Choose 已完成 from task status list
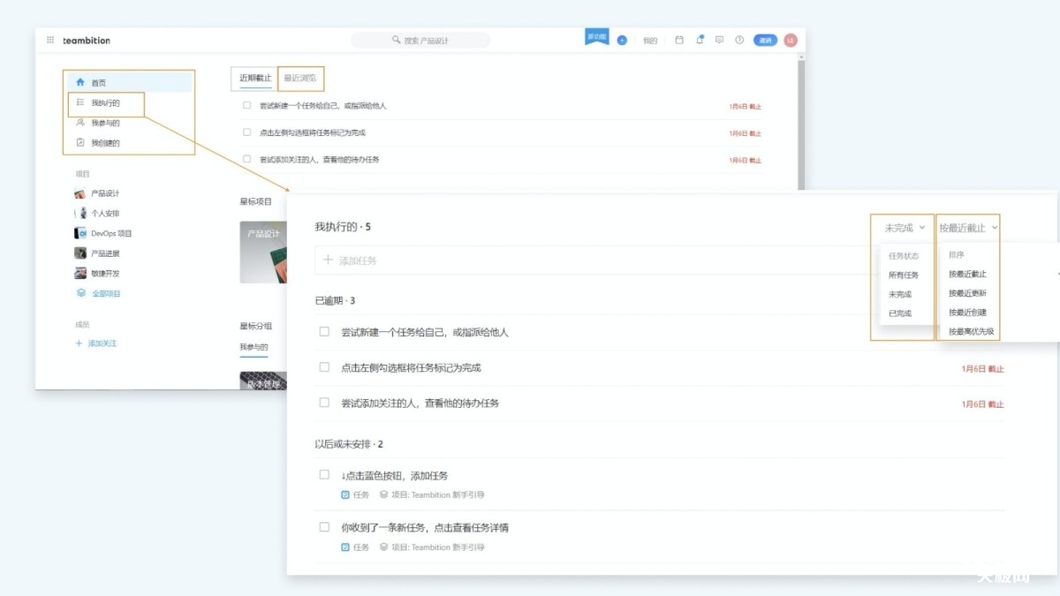The width and height of the screenshot is (1060, 596). pos(899,313)
